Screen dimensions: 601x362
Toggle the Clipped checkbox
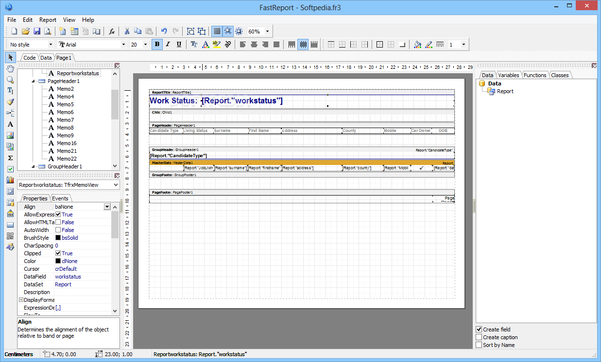58,253
